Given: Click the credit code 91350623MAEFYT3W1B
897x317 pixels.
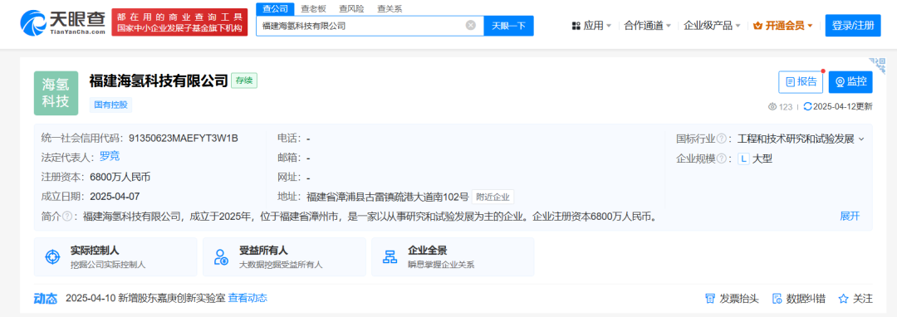Looking at the screenshot, I should (x=183, y=139).
